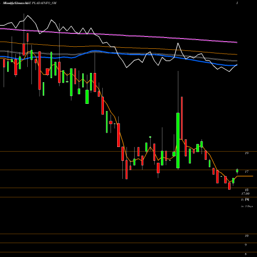
Task: Click the "in 2 Days" text
Action: [x=247, y=206]
